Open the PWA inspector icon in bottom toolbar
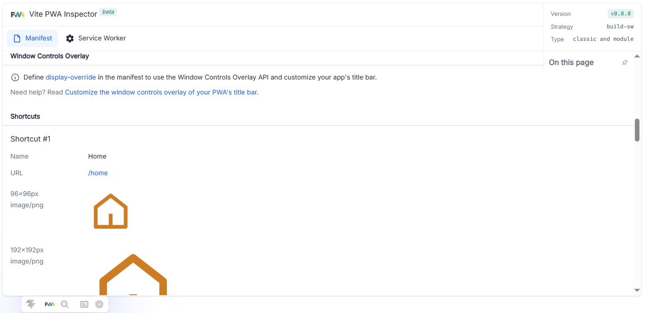 [x=50, y=304]
